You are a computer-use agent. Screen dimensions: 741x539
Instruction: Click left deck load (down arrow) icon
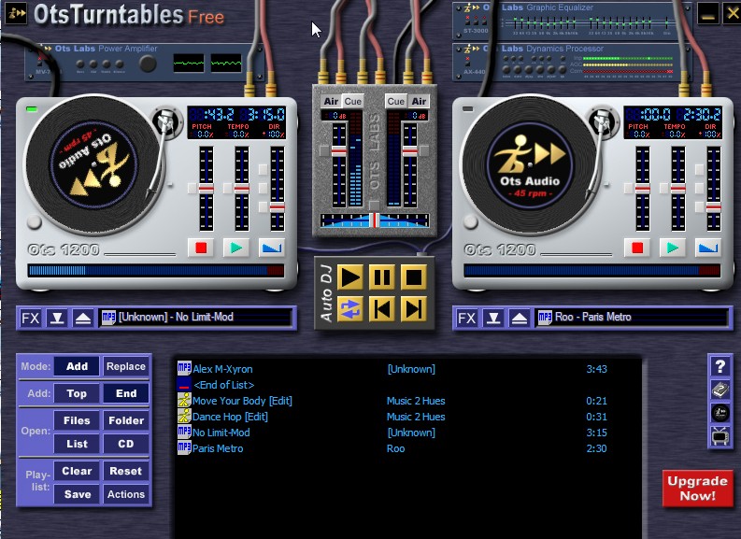[57, 318]
